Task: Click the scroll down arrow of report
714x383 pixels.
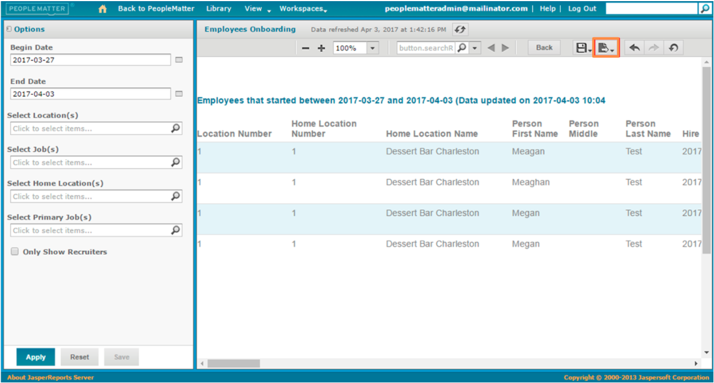Action: click(x=706, y=352)
